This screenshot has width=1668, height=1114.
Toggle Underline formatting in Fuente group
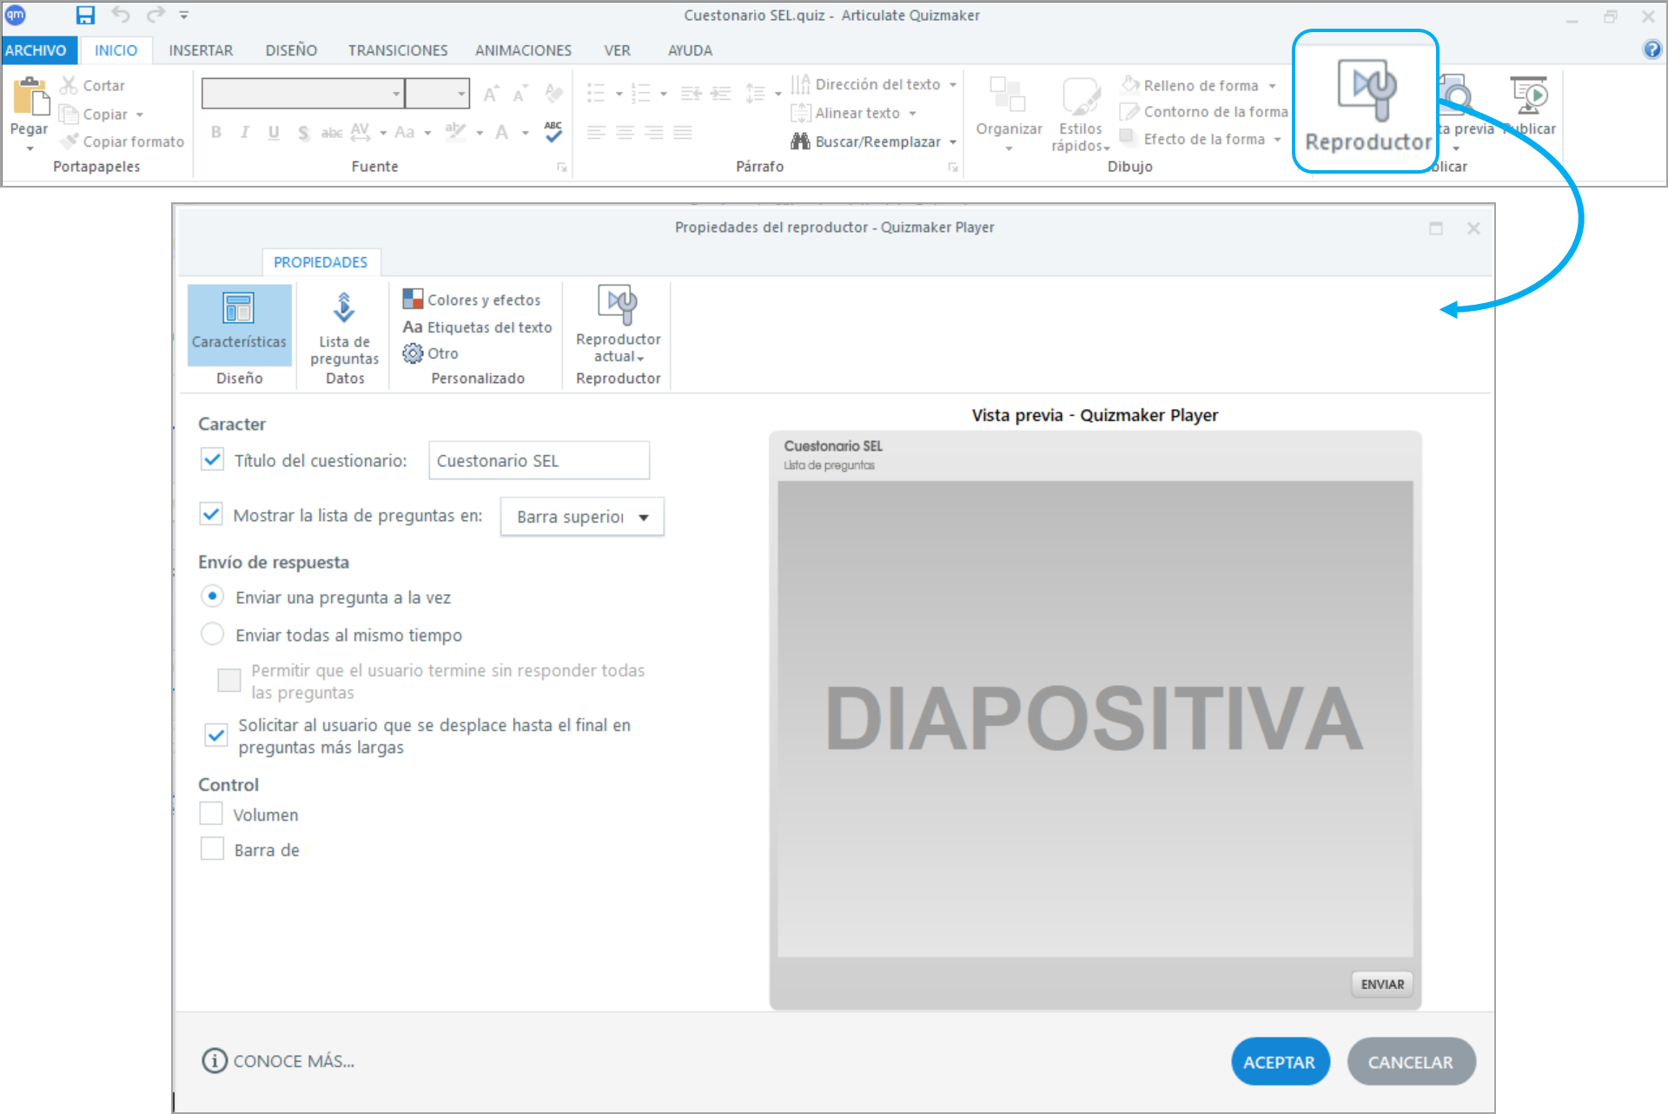click(x=274, y=132)
